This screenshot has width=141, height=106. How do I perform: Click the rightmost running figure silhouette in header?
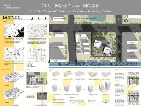point(46,18)
